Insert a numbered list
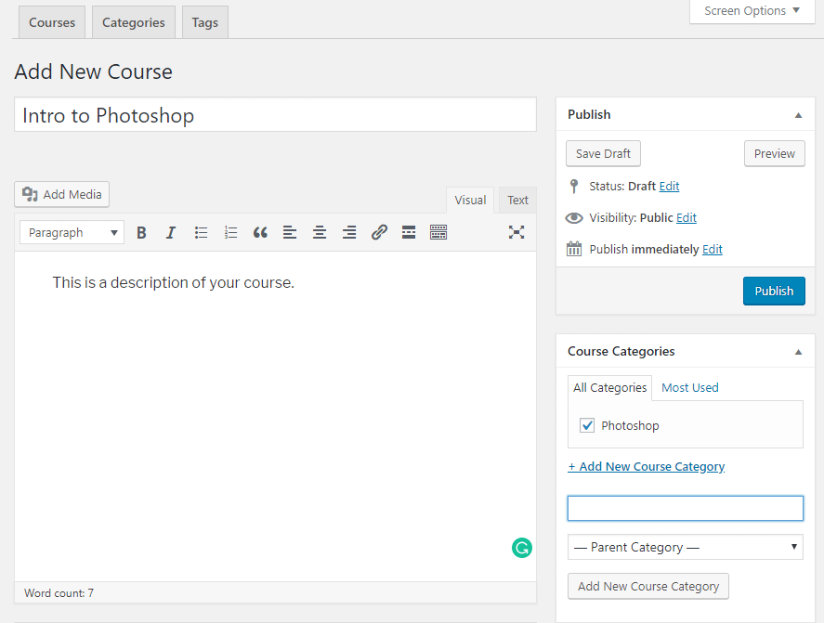Screen dimensions: 824x623 tap(230, 232)
